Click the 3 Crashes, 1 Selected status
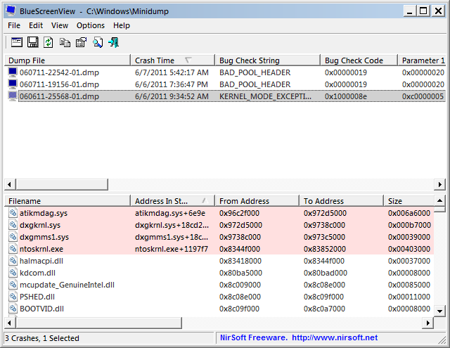450x348 pixels. [x=42, y=338]
